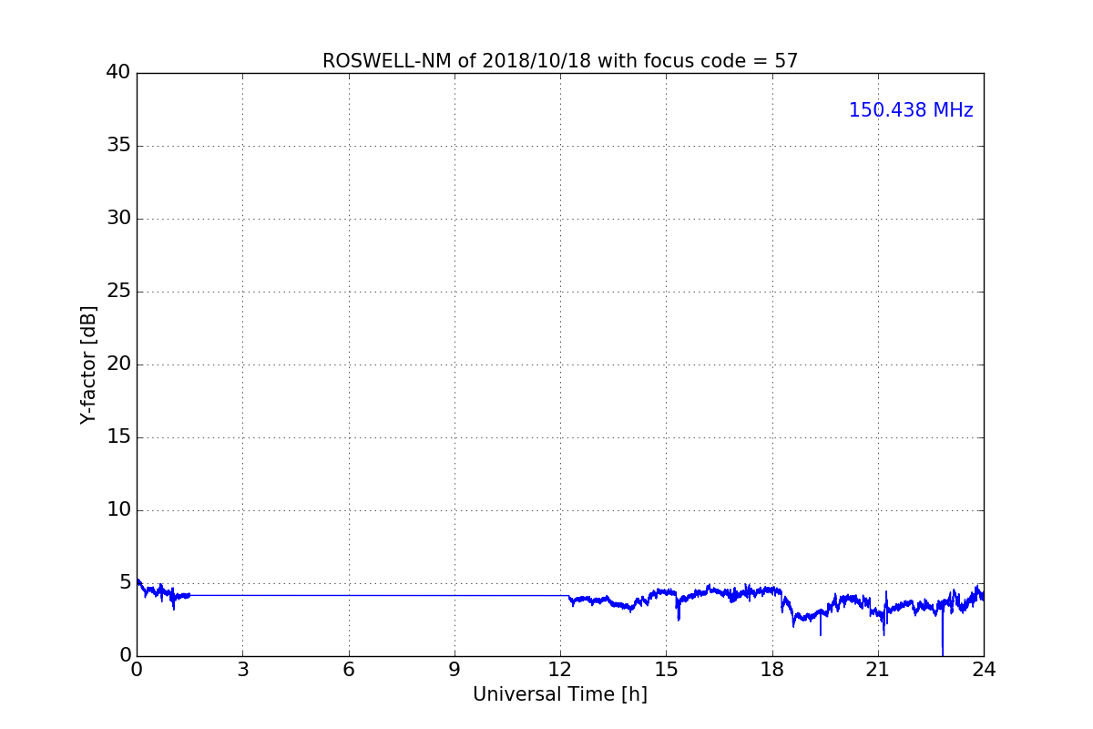Click the y-axis tick label 5
The height and width of the screenshot is (729, 1093).
125,582
